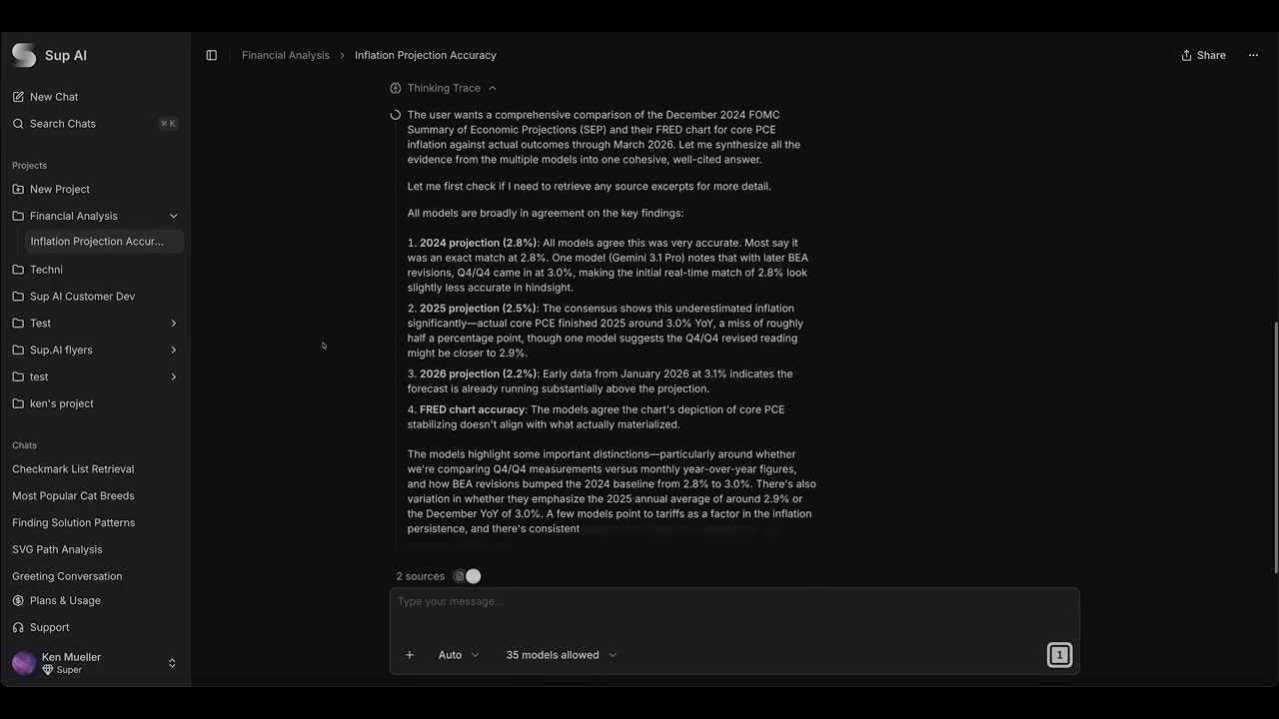Toggle the sidebar panel icon

pyautogui.click(x=211, y=55)
